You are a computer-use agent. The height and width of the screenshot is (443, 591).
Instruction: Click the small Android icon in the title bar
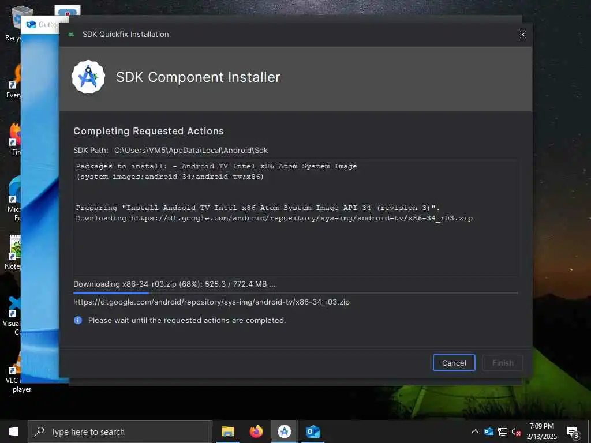71,34
